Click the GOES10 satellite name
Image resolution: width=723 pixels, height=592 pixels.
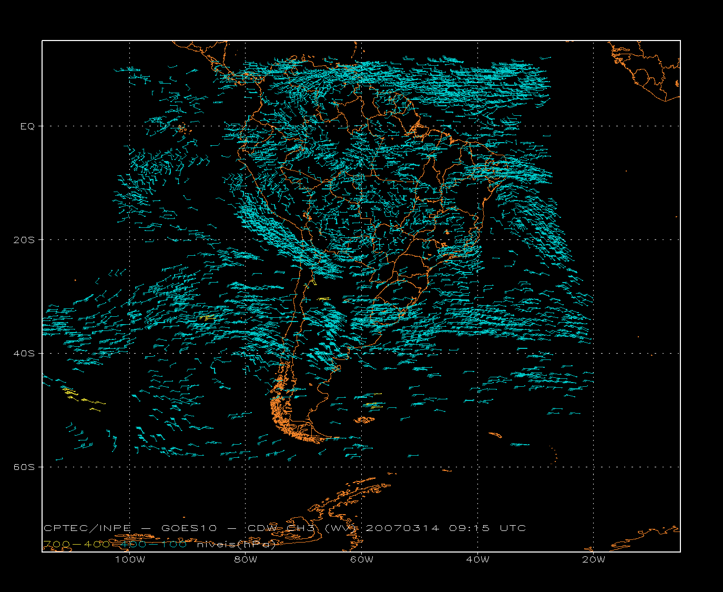point(189,528)
